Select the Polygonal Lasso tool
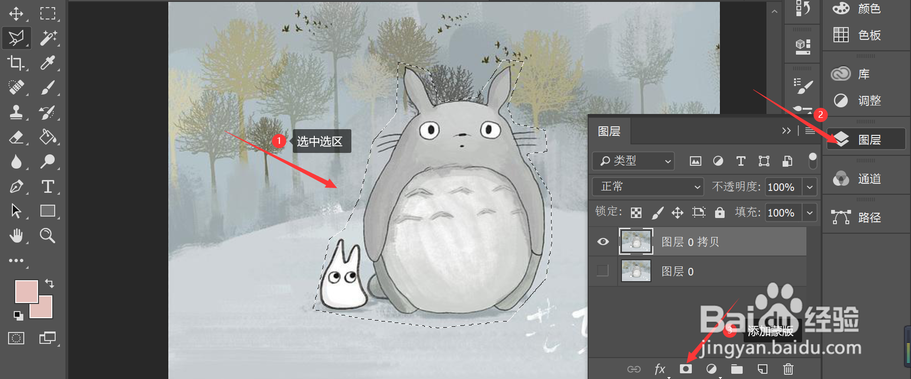Screen dimensions: 911x379 click(x=16, y=38)
